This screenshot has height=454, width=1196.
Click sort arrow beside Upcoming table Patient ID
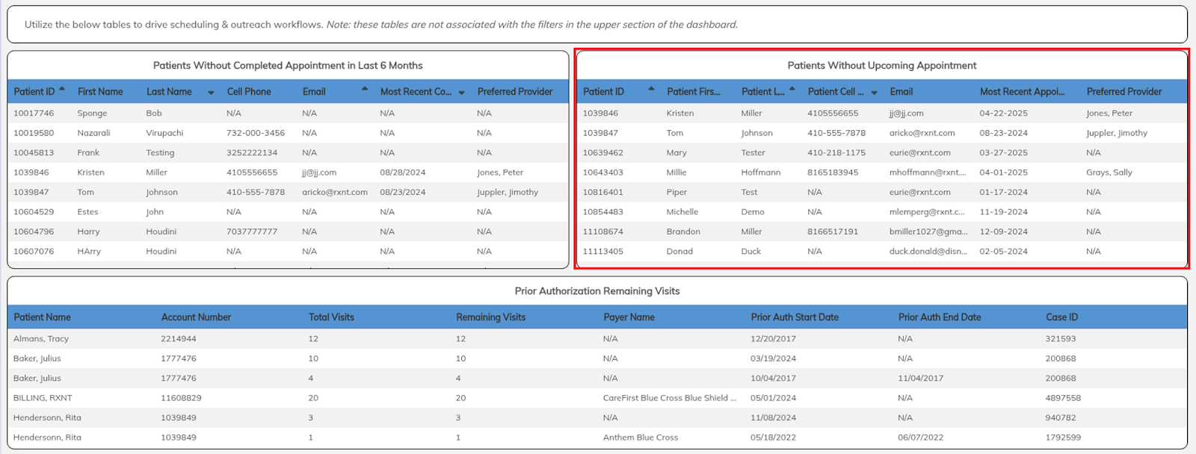pos(651,89)
